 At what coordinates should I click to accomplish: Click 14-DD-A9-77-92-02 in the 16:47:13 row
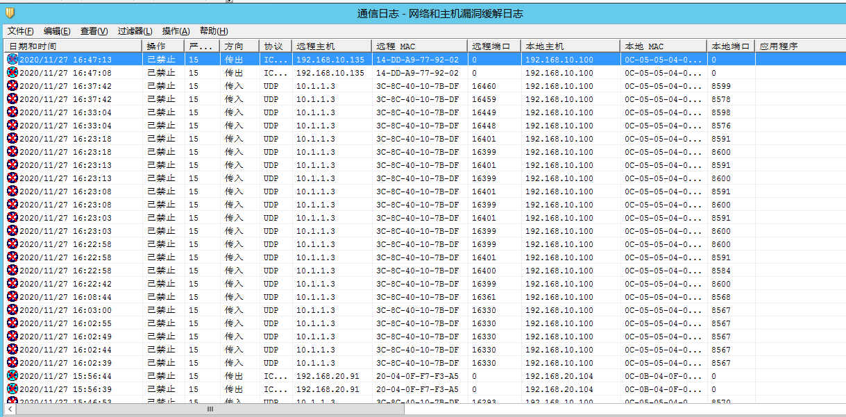pyautogui.click(x=417, y=60)
